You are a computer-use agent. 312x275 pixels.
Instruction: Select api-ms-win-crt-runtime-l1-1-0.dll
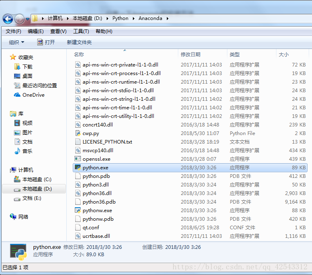pos(121,82)
